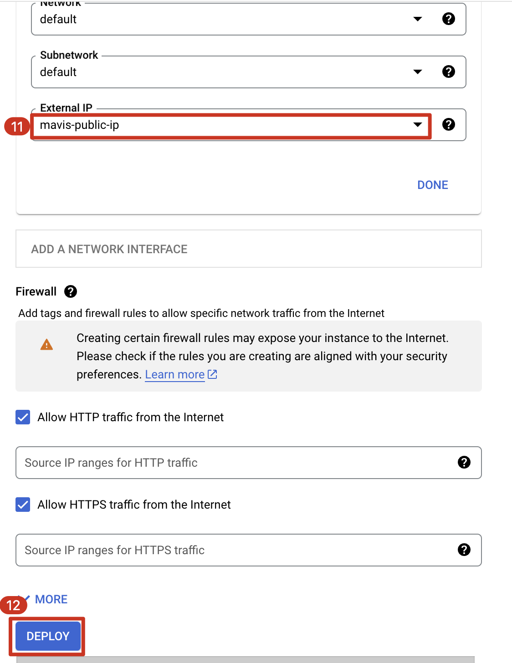Click the firewall warning triangle icon

pyautogui.click(x=46, y=345)
